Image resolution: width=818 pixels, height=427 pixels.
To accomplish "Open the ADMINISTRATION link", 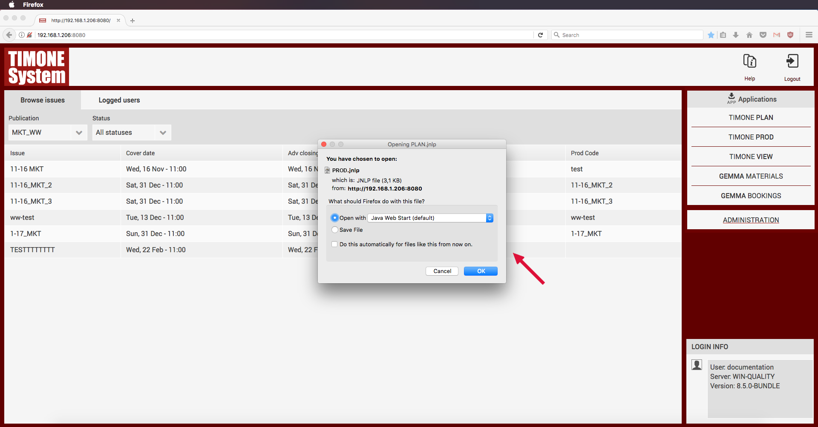I will click(751, 220).
